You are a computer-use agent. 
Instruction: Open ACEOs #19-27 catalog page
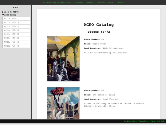point(16,26)
